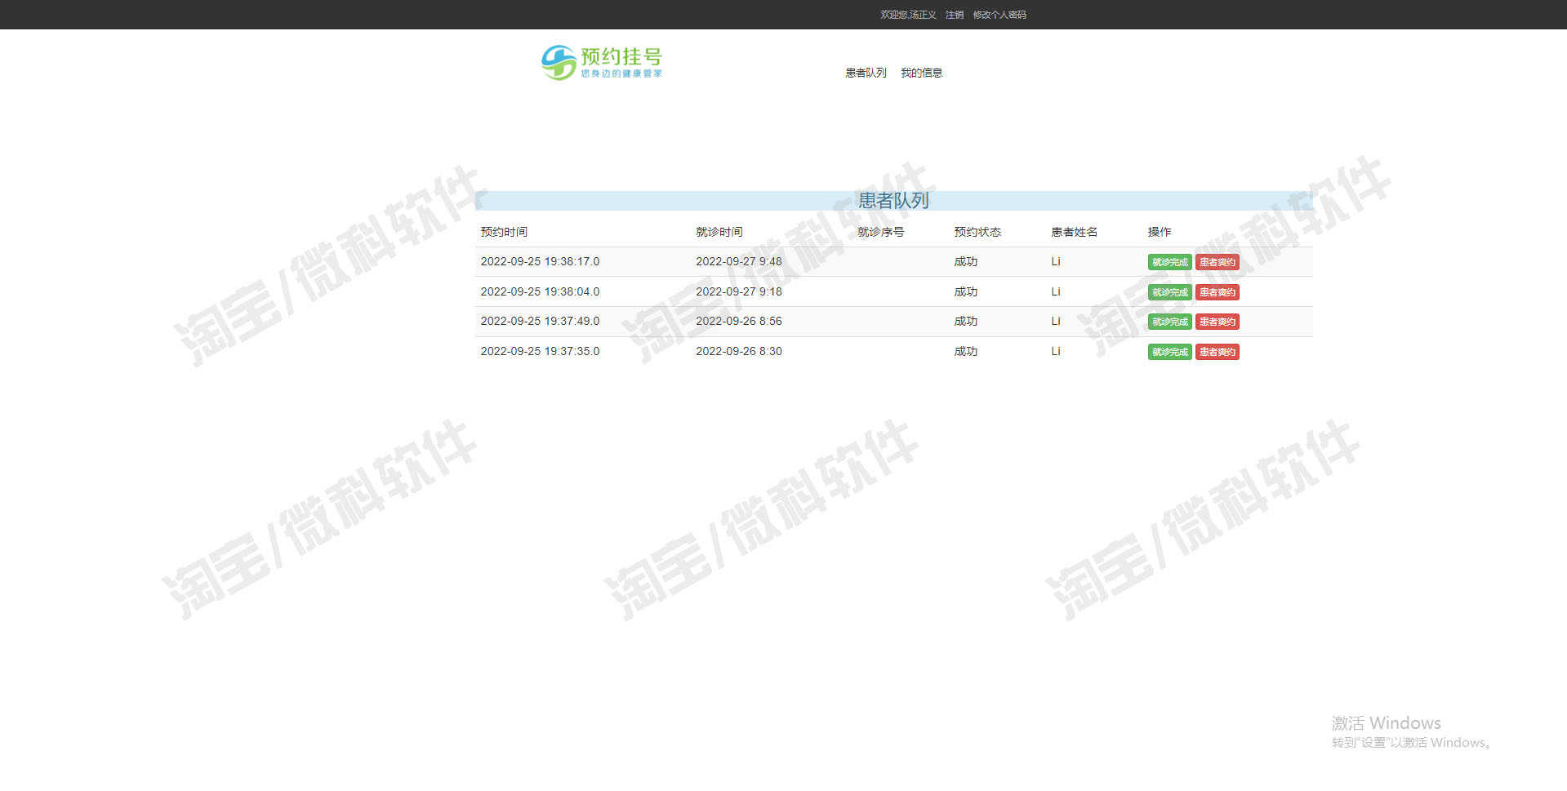The image size is (1567, 791).
Task: Click visit time 2022-09-26 8:56
Action: point(739,321)
